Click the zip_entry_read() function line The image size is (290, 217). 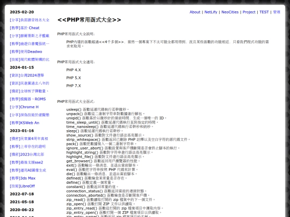pyautogui.click(x=115, y=208)
